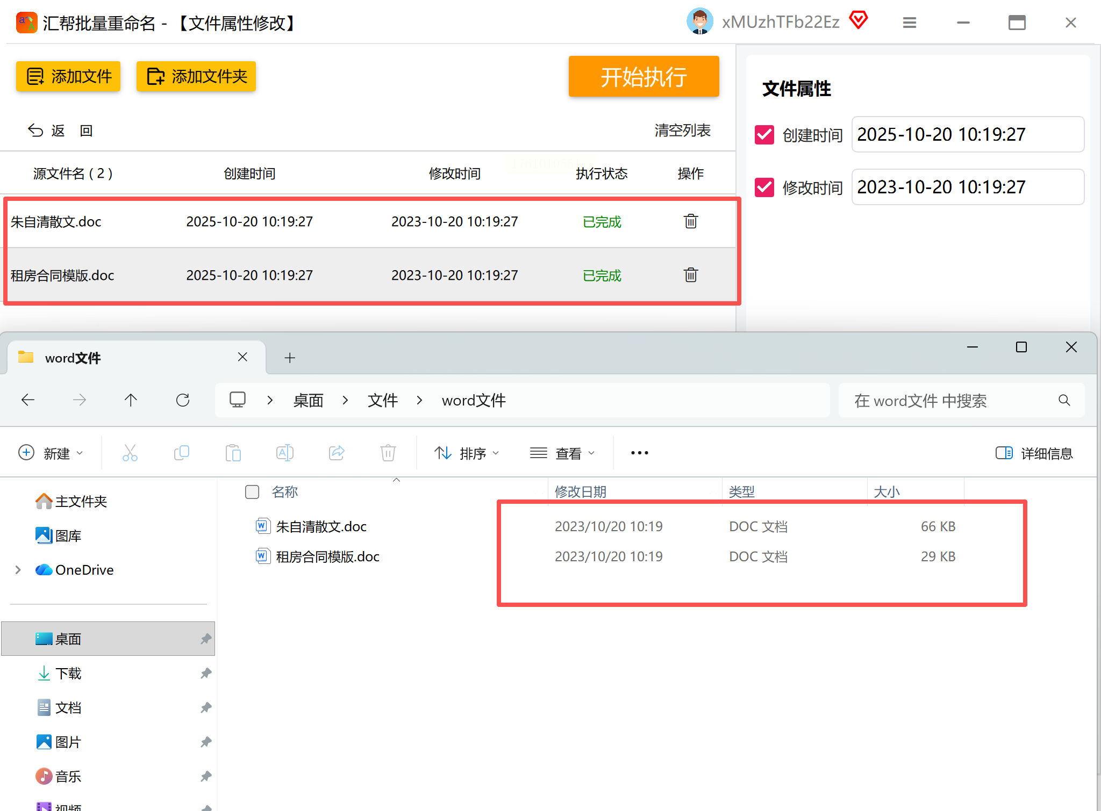Viewport: 1101px width, 811px height.
Task: Click the user avatar icon
Action: [699, 22]
